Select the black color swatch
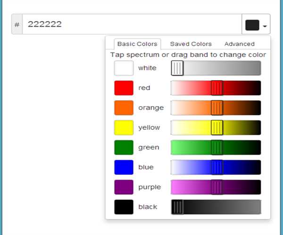The height and width of the screenshot is (235, 283). [124, 207]
